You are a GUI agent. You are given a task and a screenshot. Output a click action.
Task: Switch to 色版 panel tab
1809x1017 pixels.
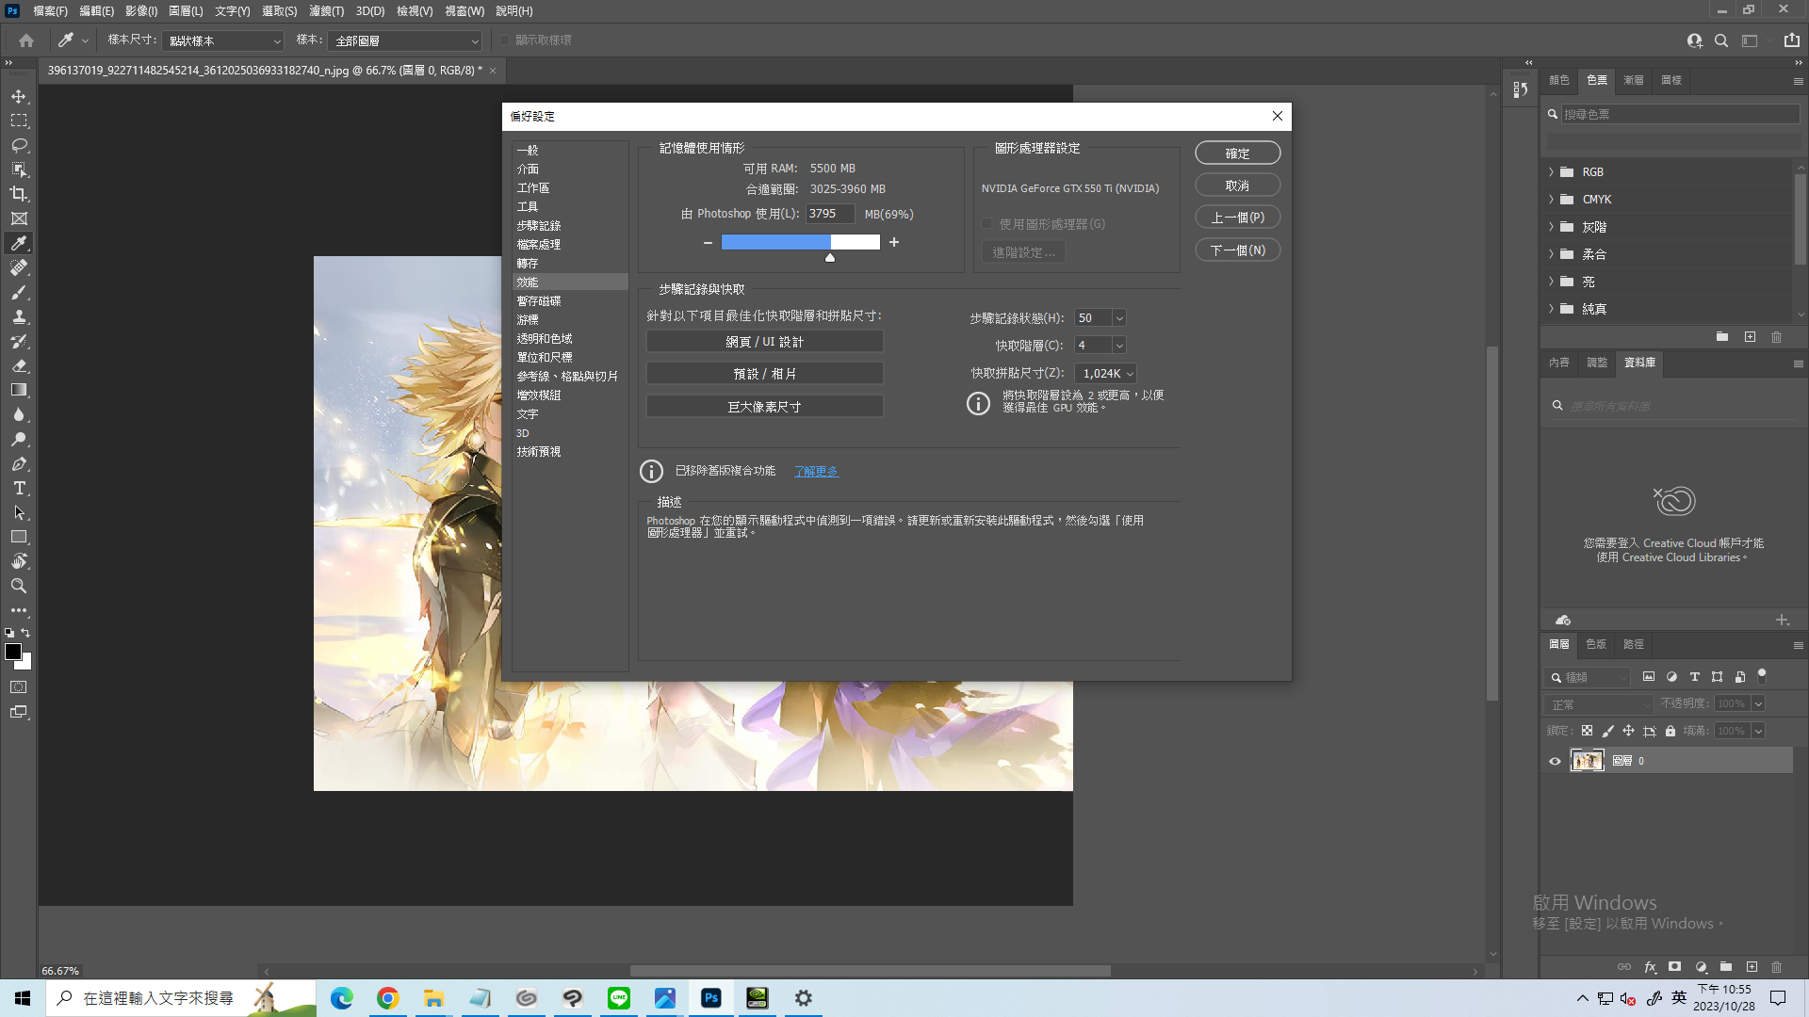click(1596, 645)
